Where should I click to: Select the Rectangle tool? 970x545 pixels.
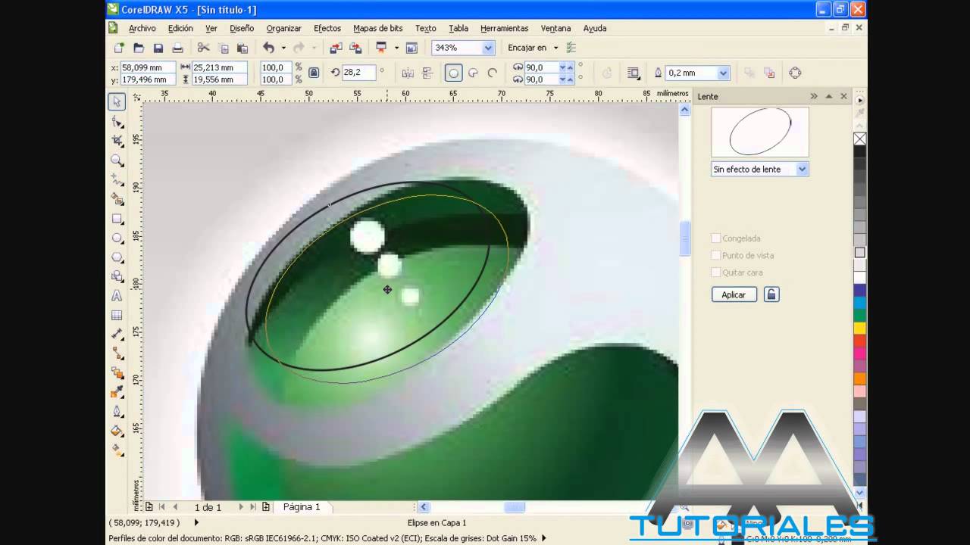pos(117,219)
